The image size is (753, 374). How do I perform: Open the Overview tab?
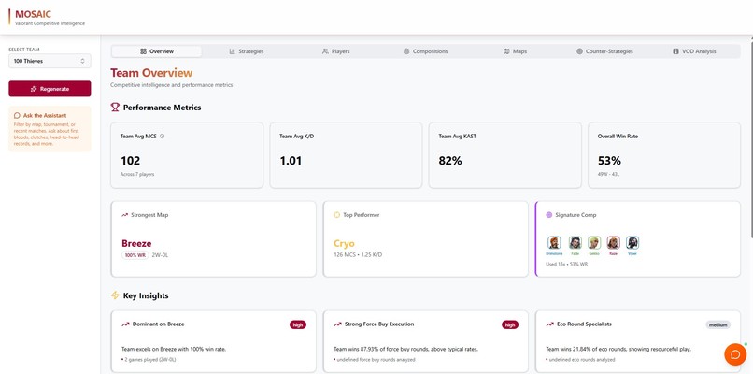(x=157, y=51)
